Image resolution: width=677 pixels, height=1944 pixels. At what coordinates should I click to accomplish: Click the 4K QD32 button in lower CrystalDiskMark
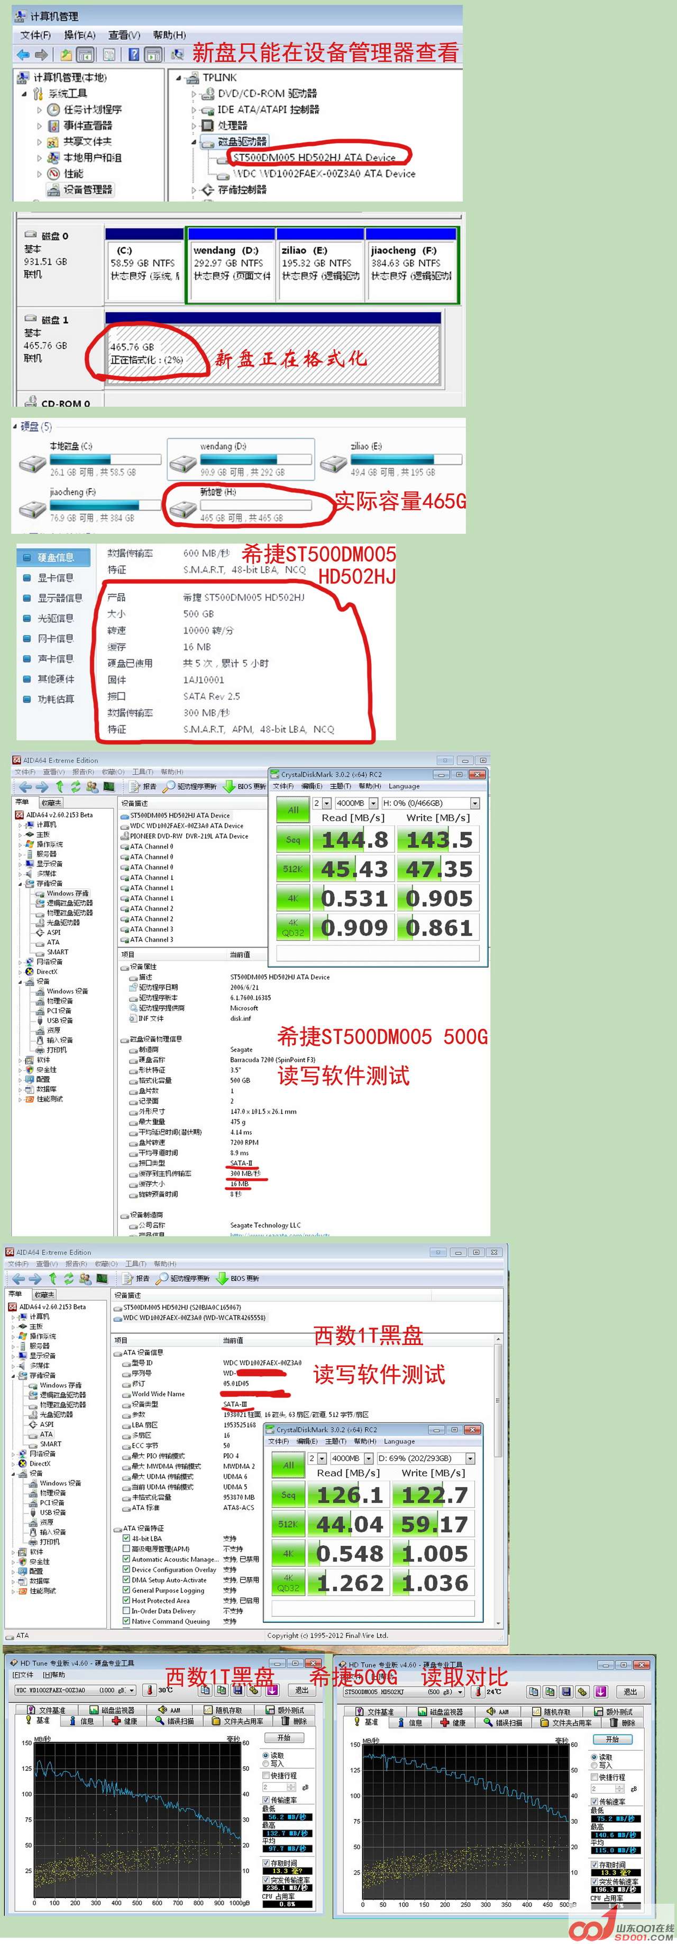coord(288,1582)
